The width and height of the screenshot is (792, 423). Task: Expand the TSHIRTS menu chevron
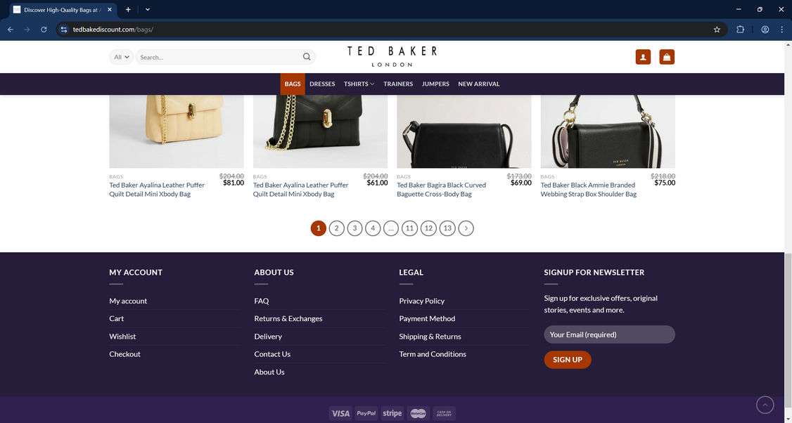click(x=372, y=84)
